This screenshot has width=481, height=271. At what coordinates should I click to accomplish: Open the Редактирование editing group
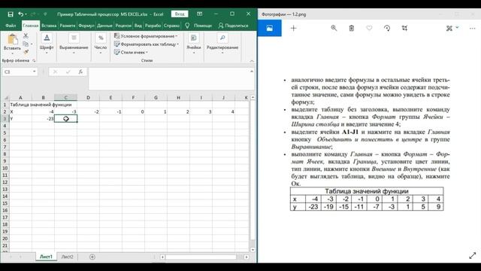[x=222, y=44]
